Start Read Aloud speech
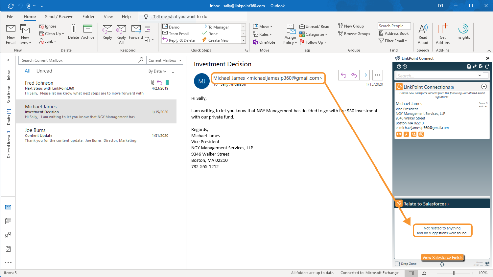Viewport: 493px width, 277px height. pyautogui.click(x=423, y=34)
